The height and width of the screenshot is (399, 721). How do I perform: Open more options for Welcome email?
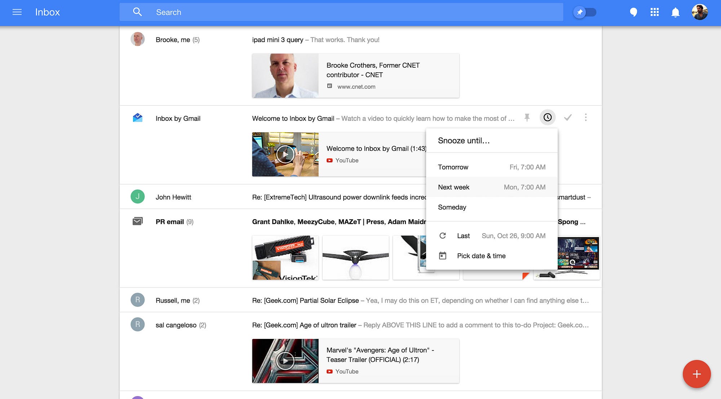coord(585,117)
